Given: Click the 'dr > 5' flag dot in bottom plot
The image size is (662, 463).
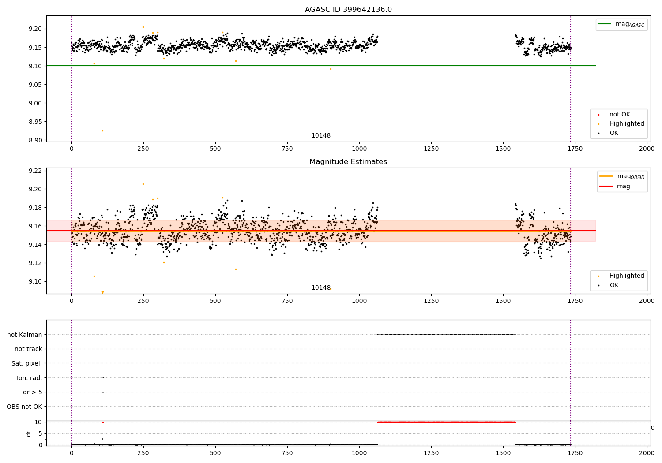Looking at the screenshot, I should pos(103,392).
